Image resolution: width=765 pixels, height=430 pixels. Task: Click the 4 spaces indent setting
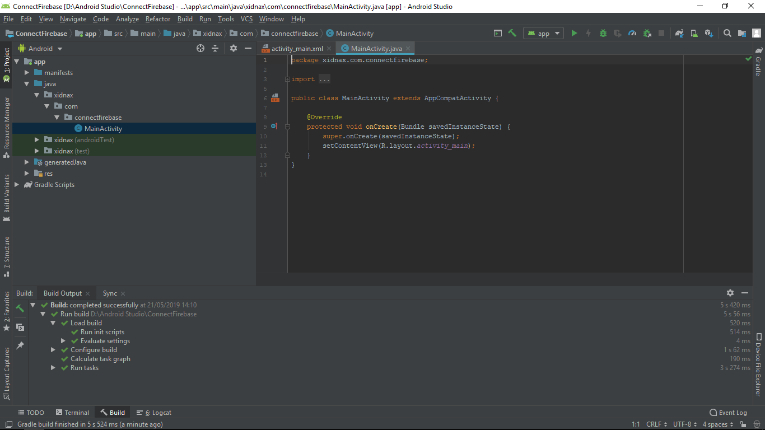click(x=719, y=424)
